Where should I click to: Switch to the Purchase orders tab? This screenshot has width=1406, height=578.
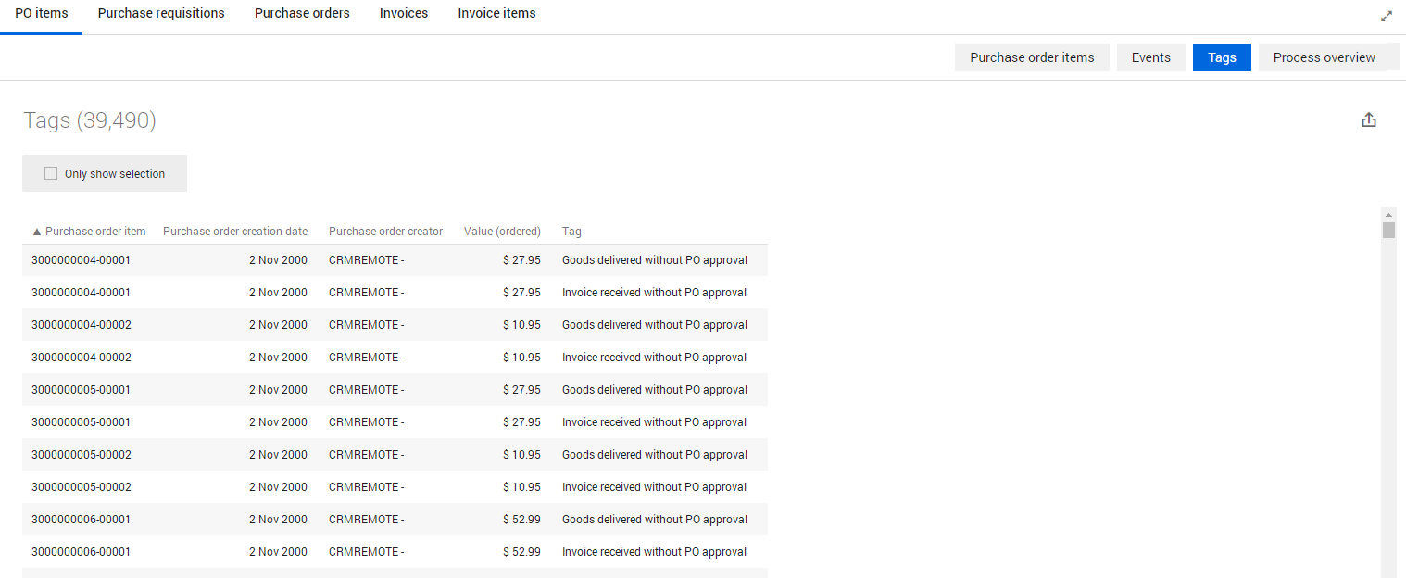302,14
